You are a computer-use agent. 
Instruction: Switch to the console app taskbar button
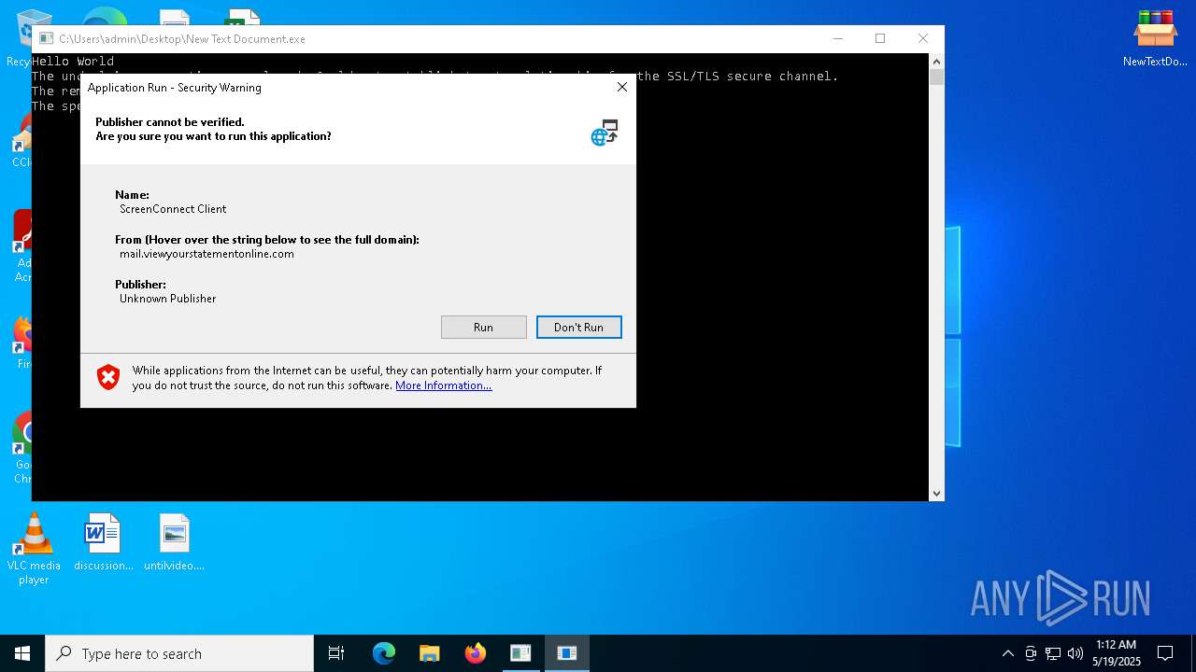(x=520, y=653)
